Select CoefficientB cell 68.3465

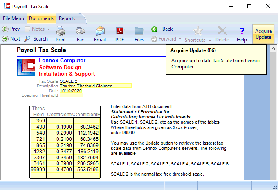click(87, 139)
